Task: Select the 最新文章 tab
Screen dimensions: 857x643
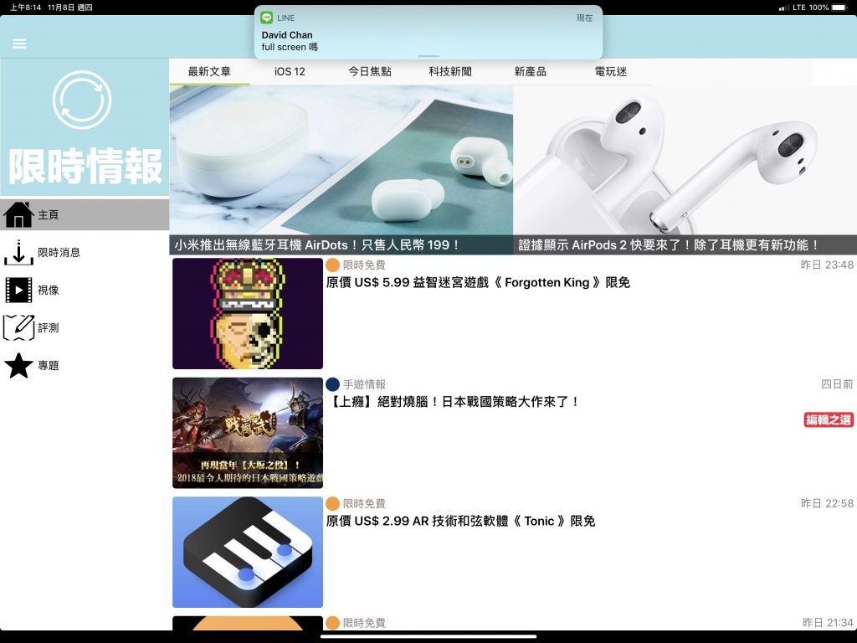Action: [x=209, y=72]
